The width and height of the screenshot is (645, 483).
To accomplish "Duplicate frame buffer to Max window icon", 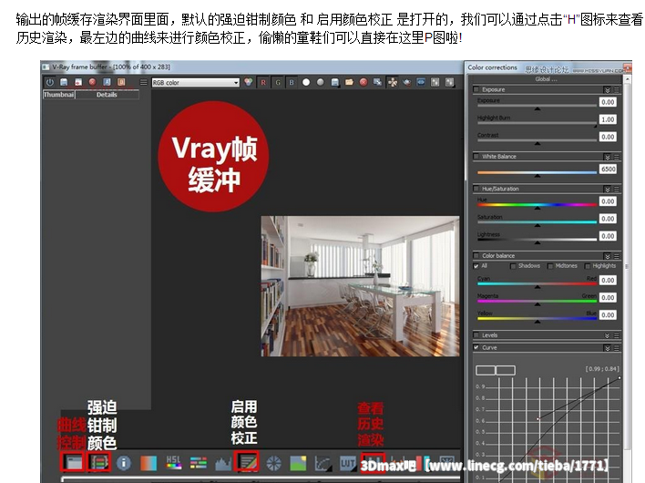I will pos(378,82).
